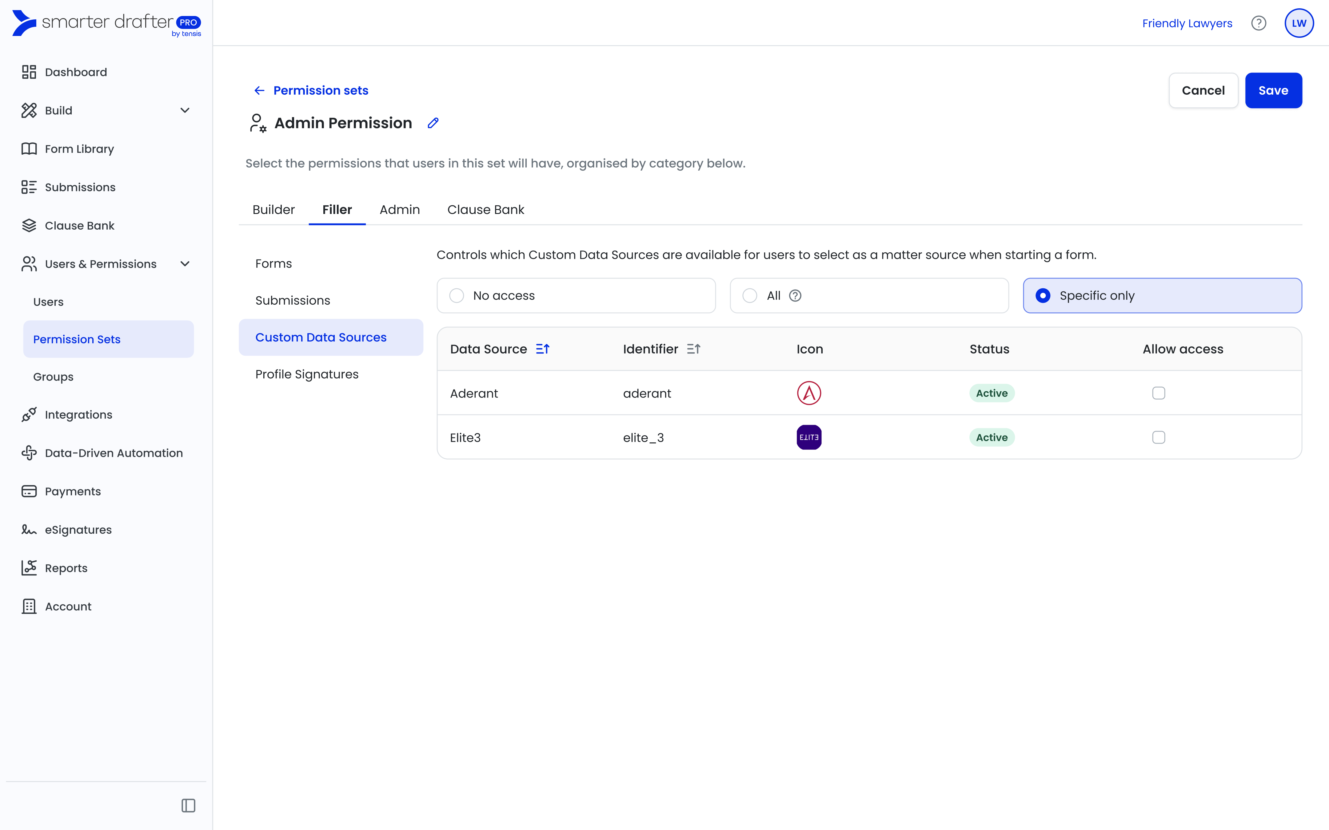Tick the Allow access checkbox for Elite3
1329x830 pixels.
pos(1158,437)
